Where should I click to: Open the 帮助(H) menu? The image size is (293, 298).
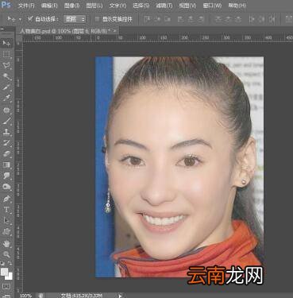[237, 6]
